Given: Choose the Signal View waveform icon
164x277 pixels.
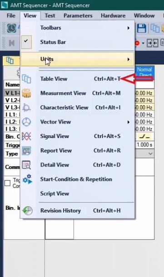Looking at the screenshot, I should click(26, 136).
